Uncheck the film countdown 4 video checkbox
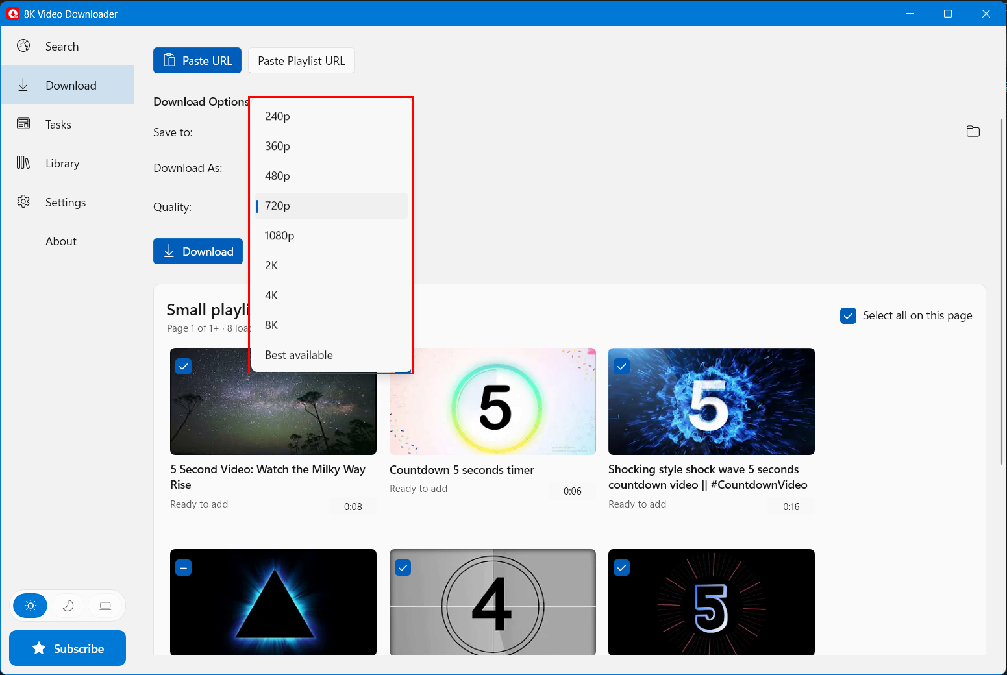Viewport: 1007px width, 675px height. pyautogui.click(x=403, y=568)
